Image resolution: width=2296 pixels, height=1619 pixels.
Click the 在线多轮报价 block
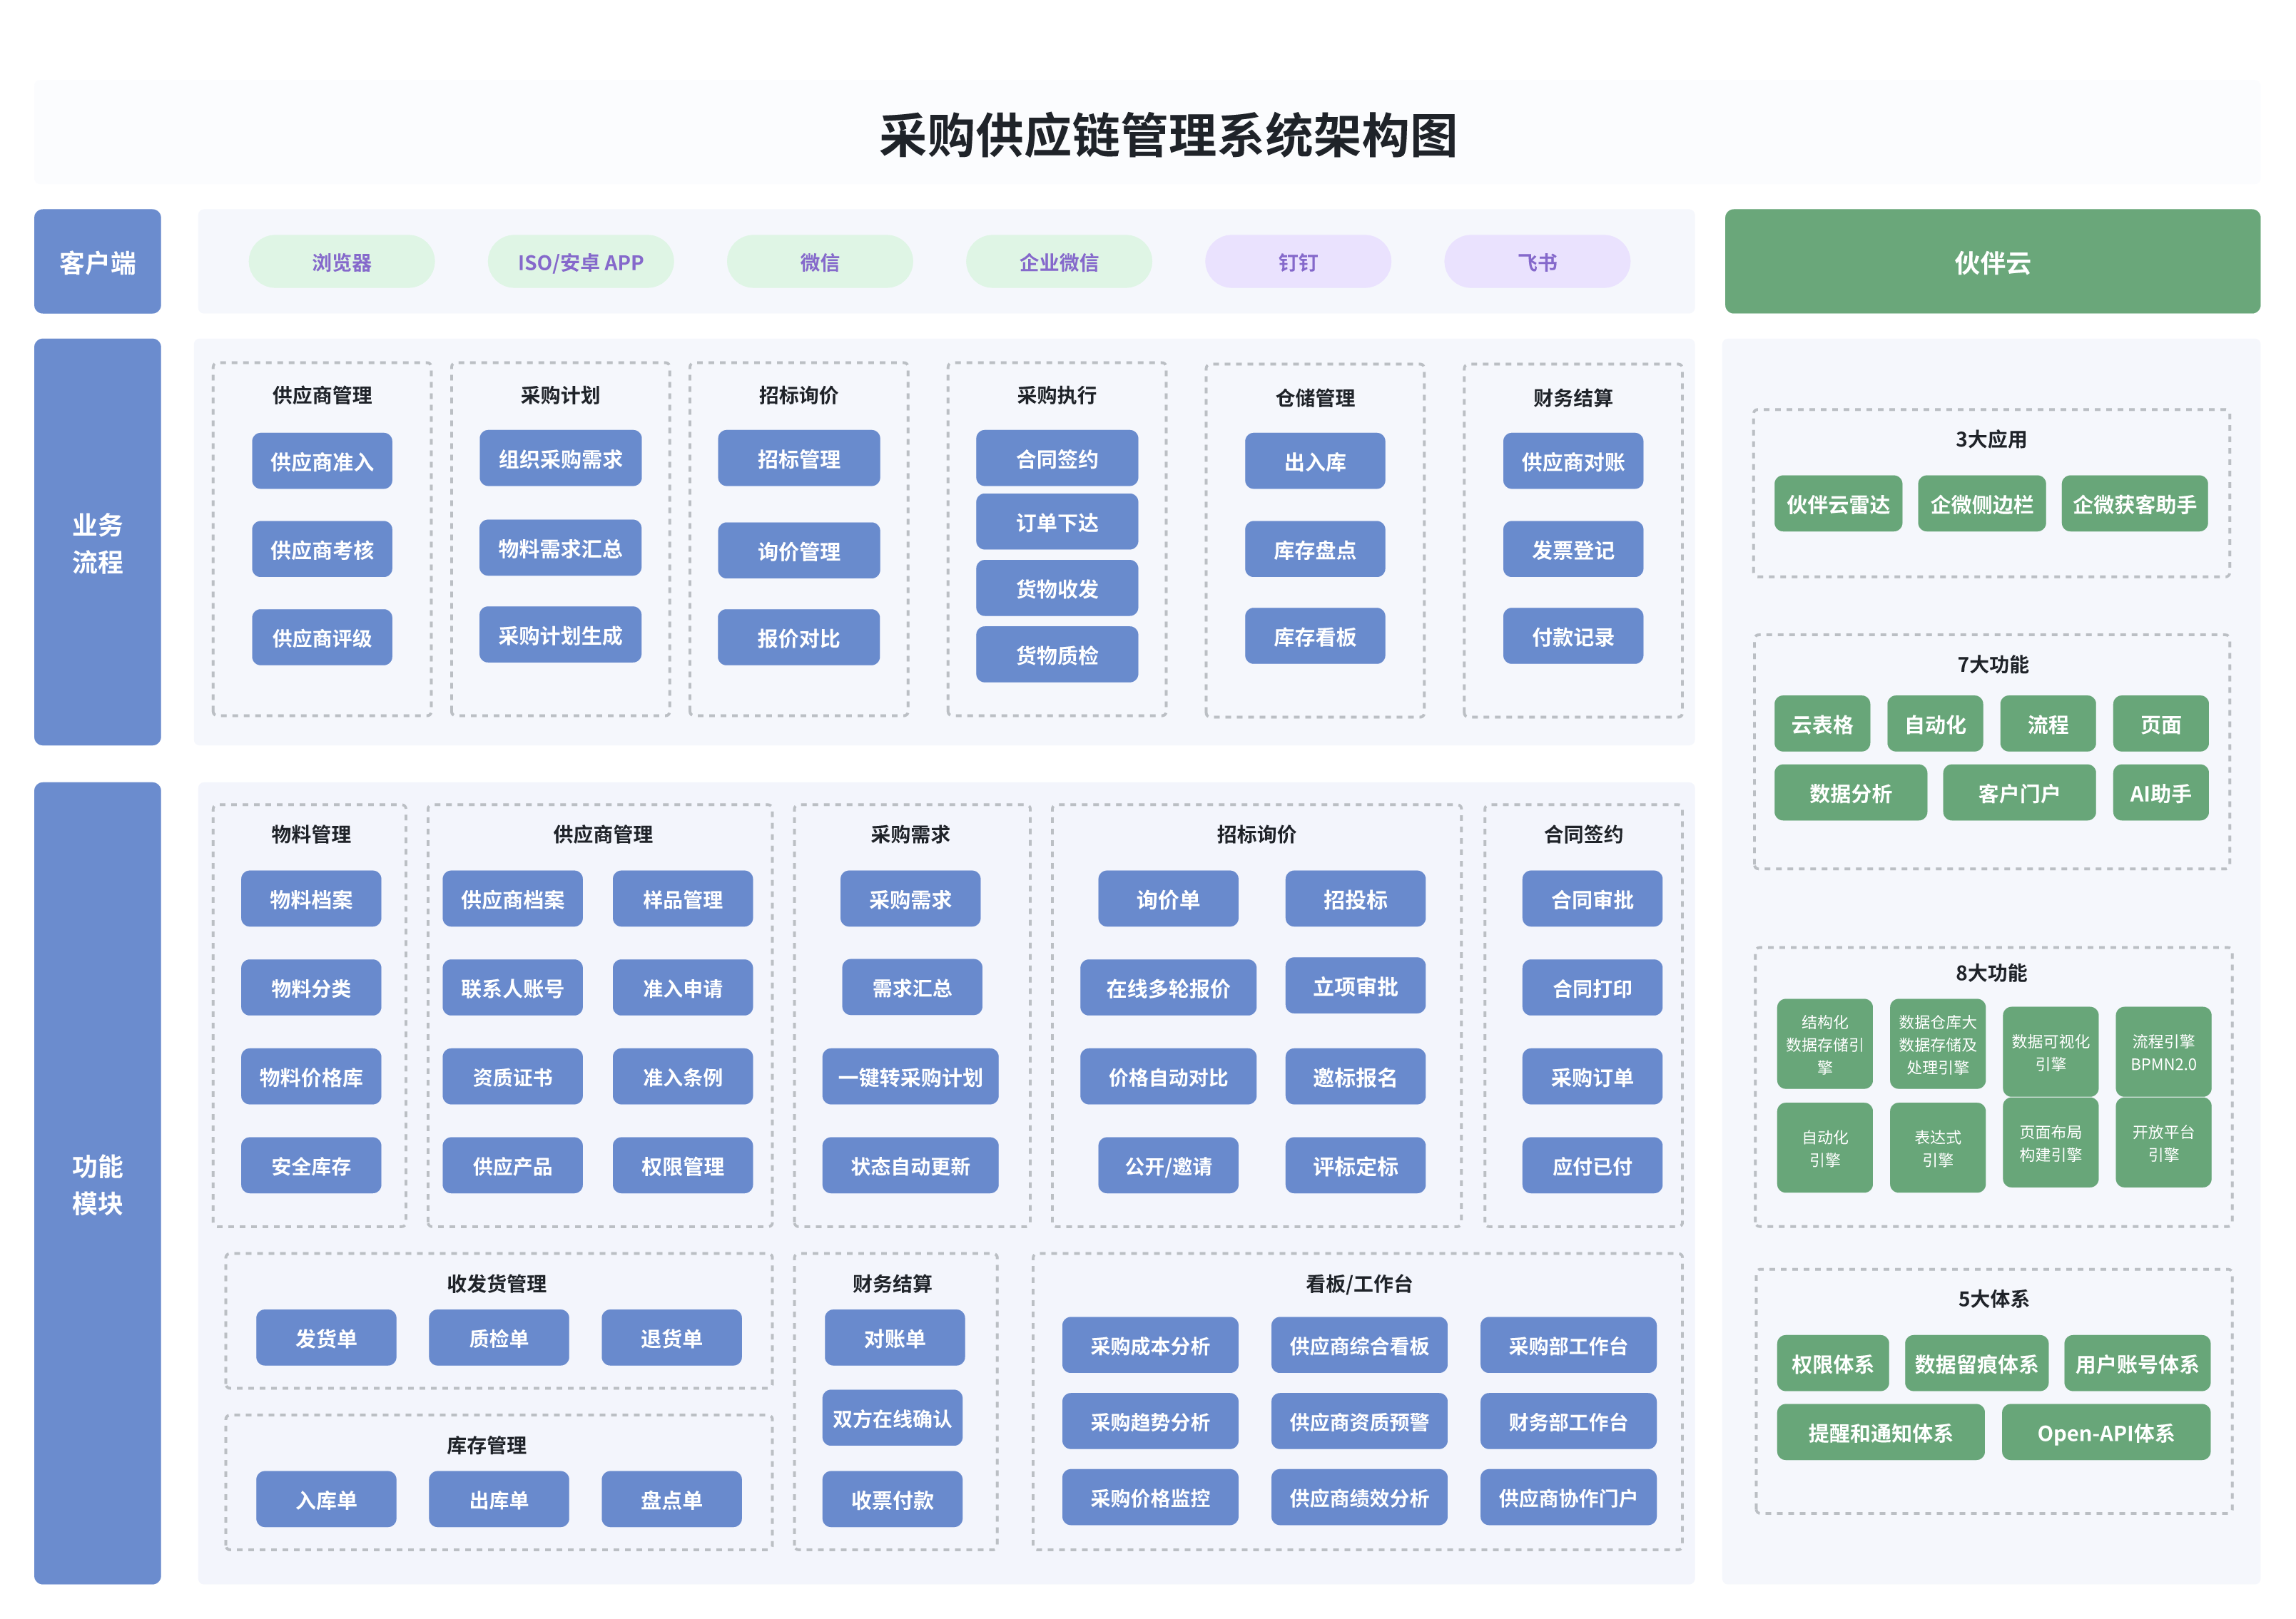point(1167,987)
